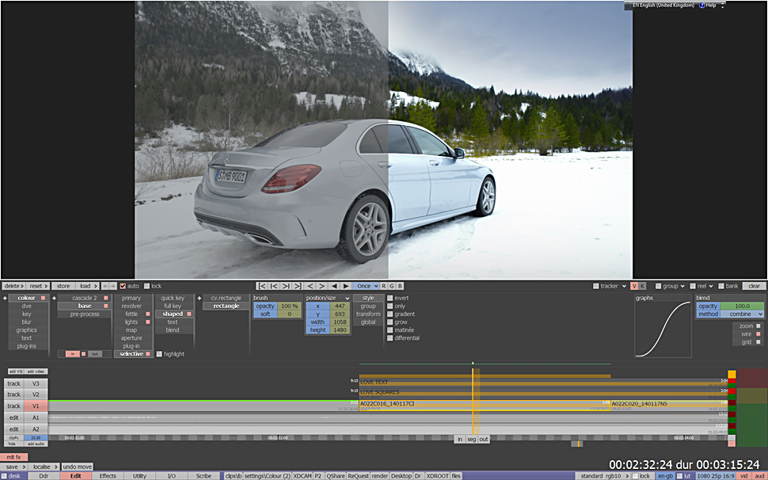Image resolution: width=768 pixels, height=480 pixels.
Task: Click the B channel view button
Action: [x=400, y=286]
